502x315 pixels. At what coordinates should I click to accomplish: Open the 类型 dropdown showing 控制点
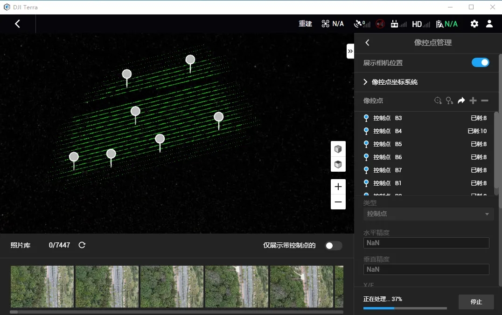(x=428, y=214)
